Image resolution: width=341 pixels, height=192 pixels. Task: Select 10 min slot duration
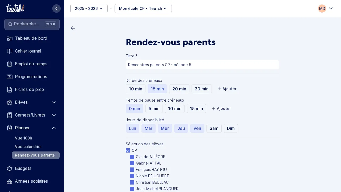click(x=136, y=89)
